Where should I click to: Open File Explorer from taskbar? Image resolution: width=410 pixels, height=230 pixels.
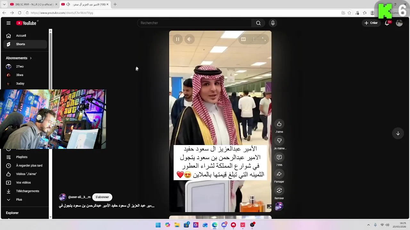[x=177, y=225]
